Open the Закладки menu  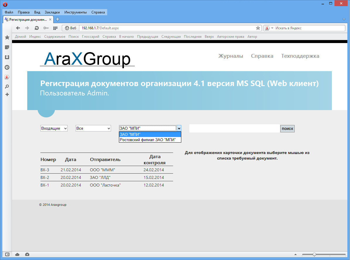[x=52, y=12]
